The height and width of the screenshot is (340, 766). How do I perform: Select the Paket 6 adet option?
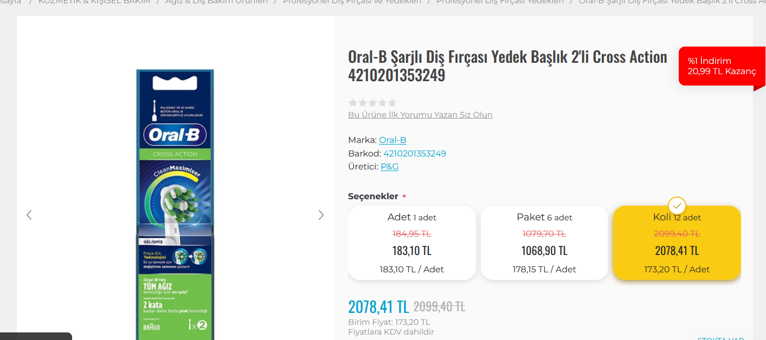point(544,243)
